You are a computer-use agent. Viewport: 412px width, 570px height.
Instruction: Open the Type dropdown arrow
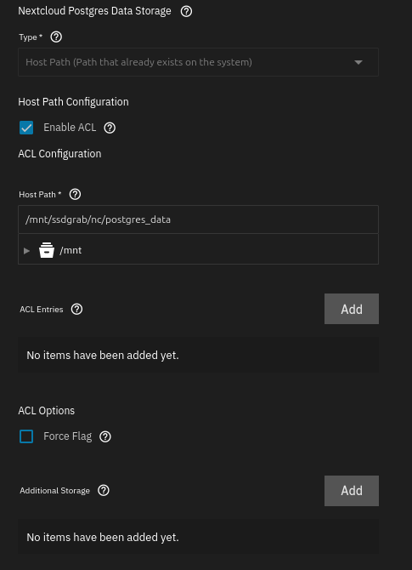[358, 62]
